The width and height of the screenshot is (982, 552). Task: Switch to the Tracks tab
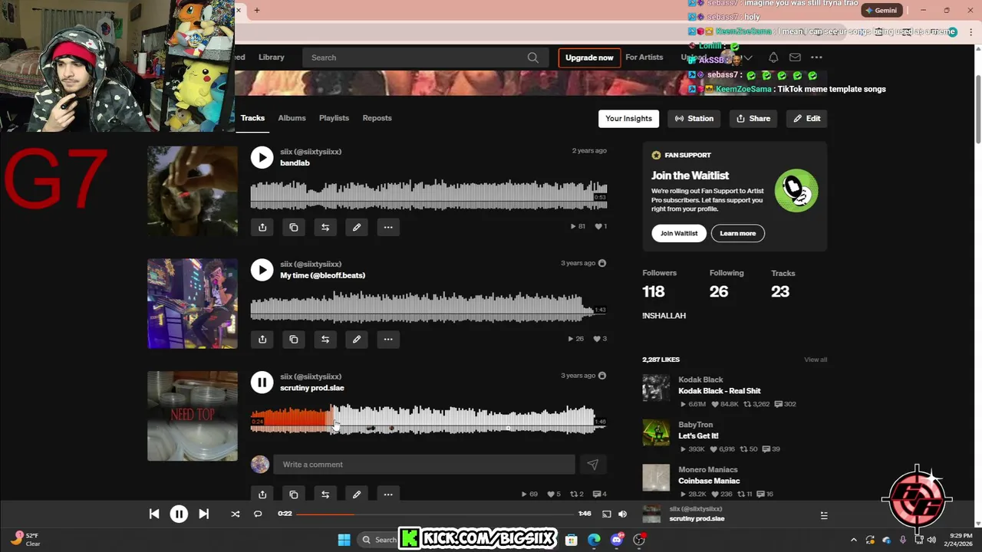point(252,118)
